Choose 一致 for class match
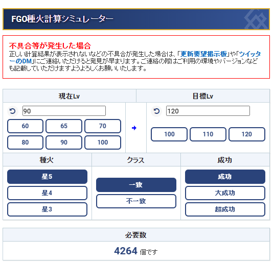The height and width of the screenshot is (263, 274). click(136, 185)
